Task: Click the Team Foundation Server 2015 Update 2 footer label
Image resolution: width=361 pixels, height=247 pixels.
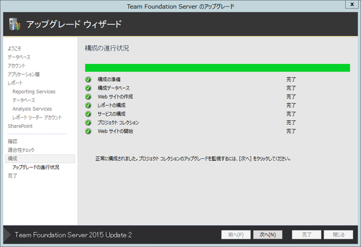Action: (73, 235)
